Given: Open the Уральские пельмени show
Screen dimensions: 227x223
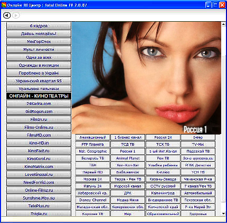Looking at the screenshot, I should tap(39, 88).
